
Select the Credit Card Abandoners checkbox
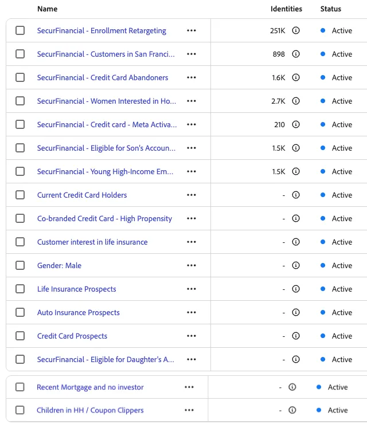pyautogui.click(x=20, y=77)
